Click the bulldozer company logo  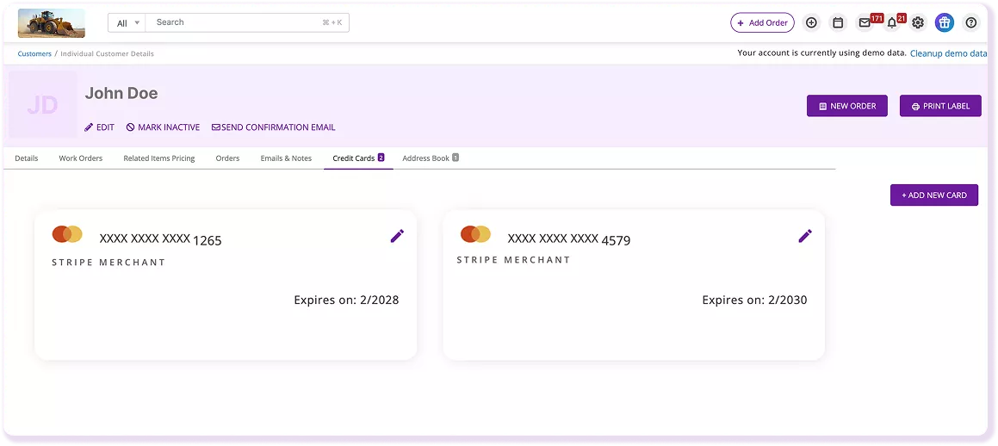click(52, 23)
